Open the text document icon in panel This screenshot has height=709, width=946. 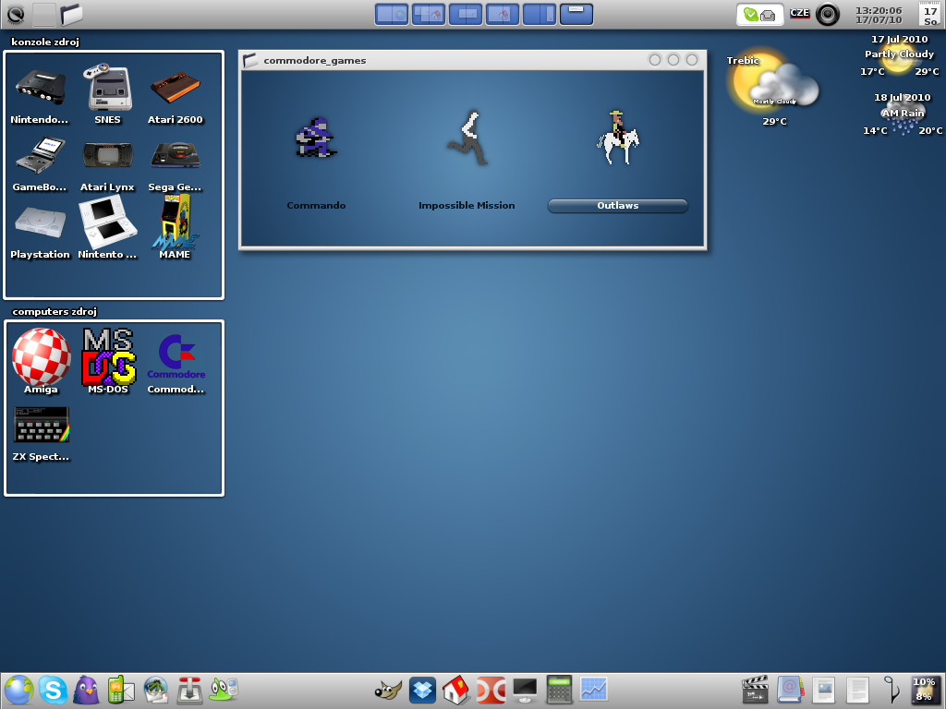[x=856, y=691]
